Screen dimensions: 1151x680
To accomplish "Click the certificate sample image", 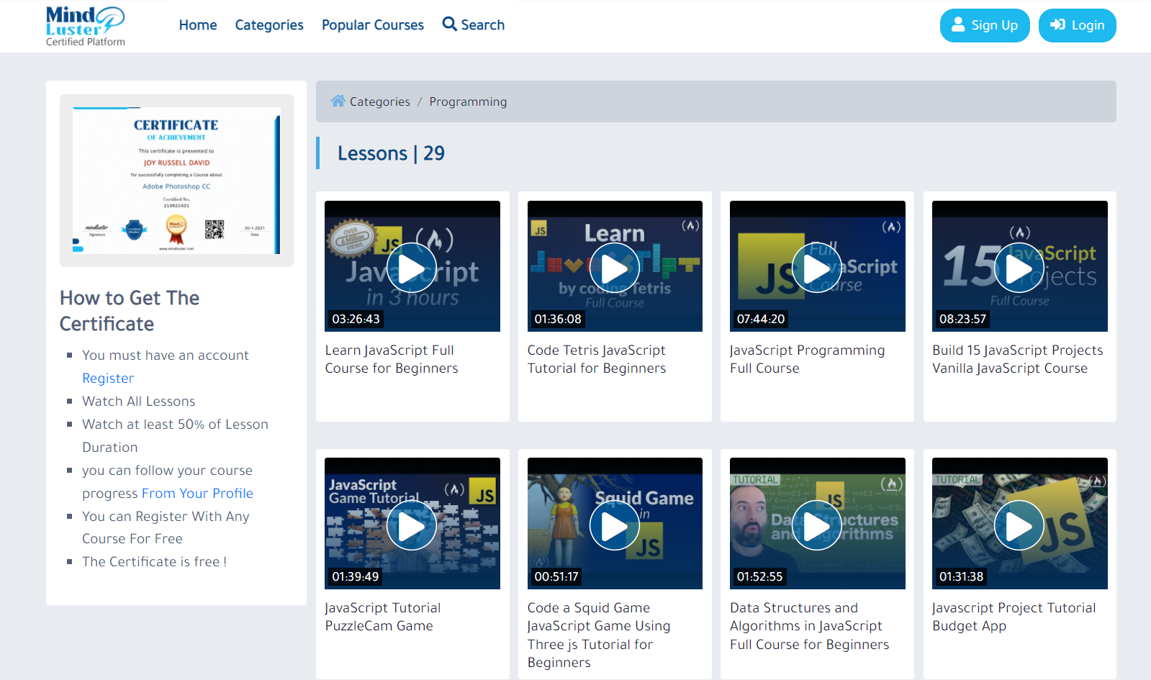I will tap(176, 181).
